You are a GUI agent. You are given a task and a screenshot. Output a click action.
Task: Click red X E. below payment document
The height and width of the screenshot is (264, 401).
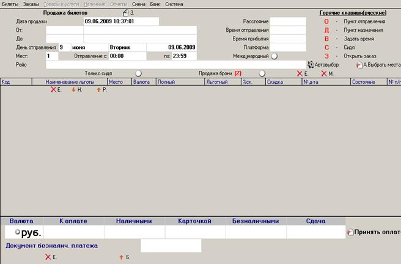pyautogui.click(x=48, y=257)
